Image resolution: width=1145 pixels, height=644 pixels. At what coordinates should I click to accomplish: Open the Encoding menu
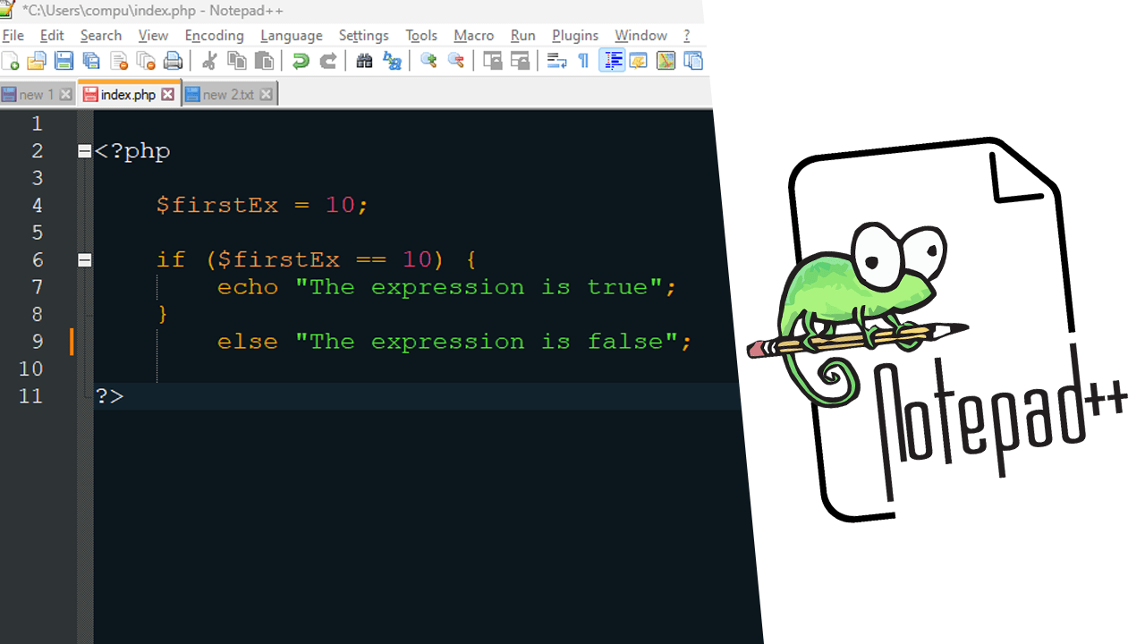(215, 36)
